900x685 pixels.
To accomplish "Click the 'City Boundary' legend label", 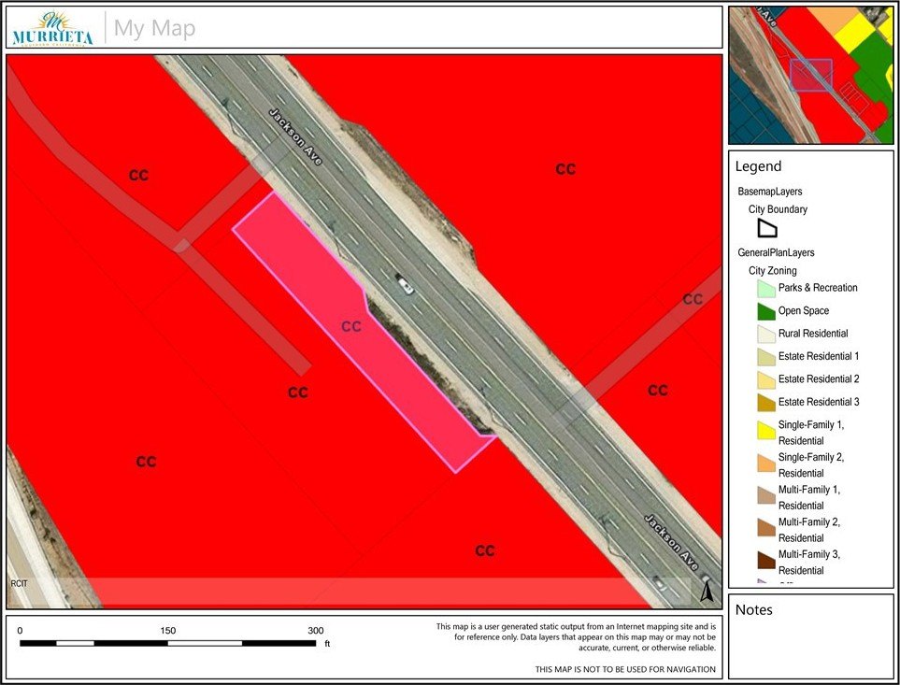I will coord(778,209).
